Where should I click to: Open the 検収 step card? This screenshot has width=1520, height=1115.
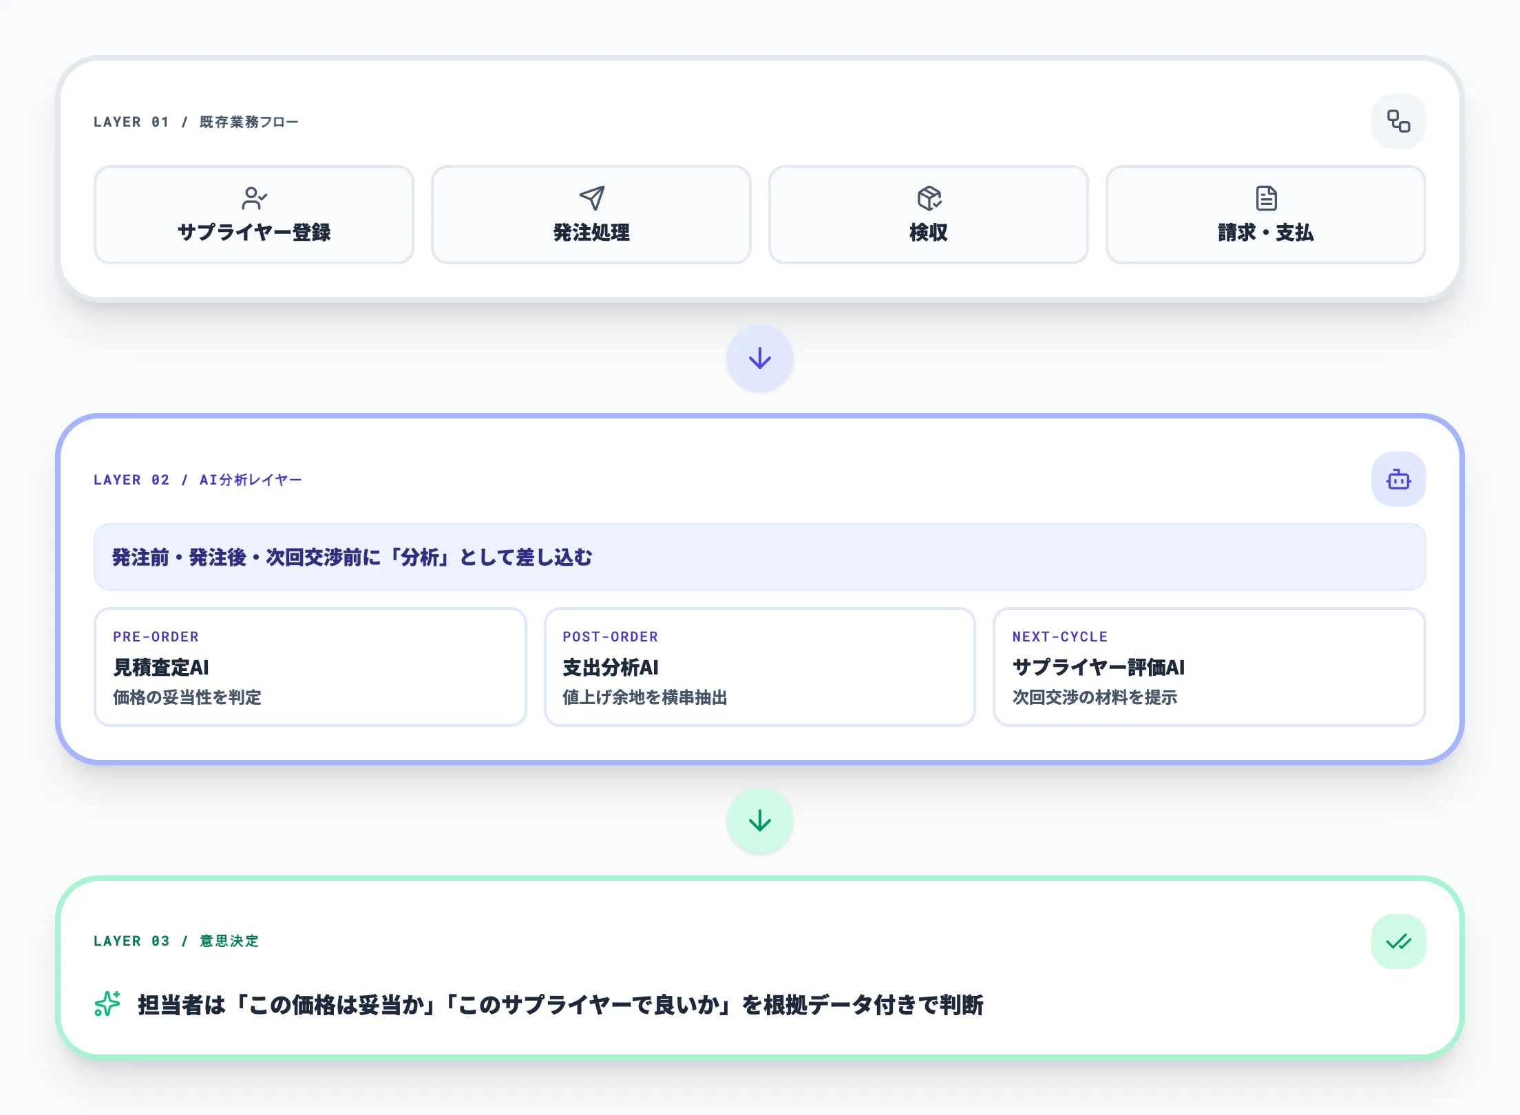928,214
